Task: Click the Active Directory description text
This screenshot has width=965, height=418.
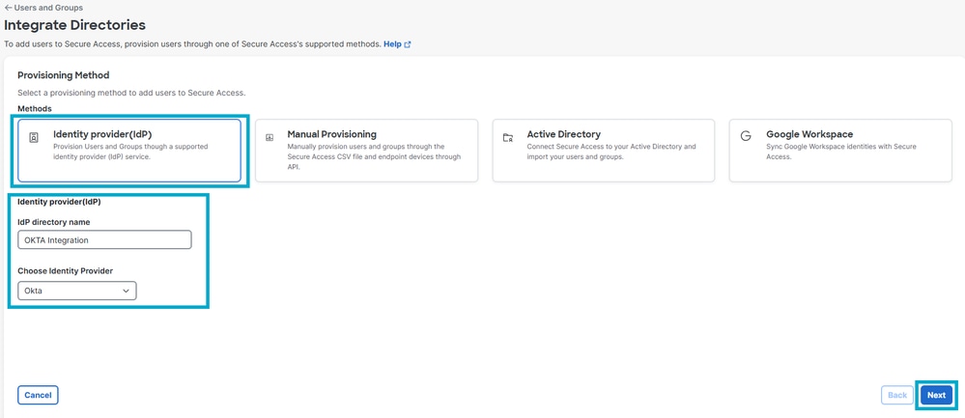Action: 611,152
